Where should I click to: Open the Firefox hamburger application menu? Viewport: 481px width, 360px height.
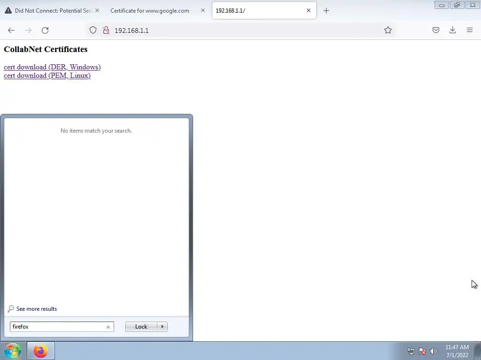click(470, 30)
